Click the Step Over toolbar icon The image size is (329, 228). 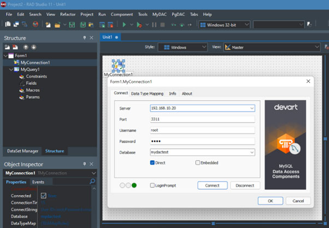(182, 25)
